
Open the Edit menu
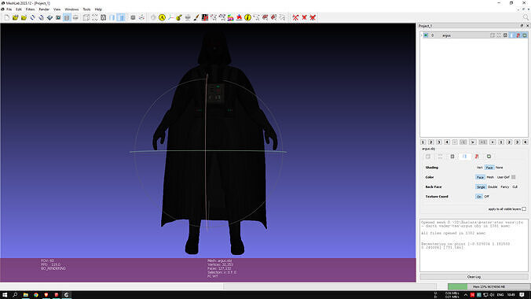[19, 9]
